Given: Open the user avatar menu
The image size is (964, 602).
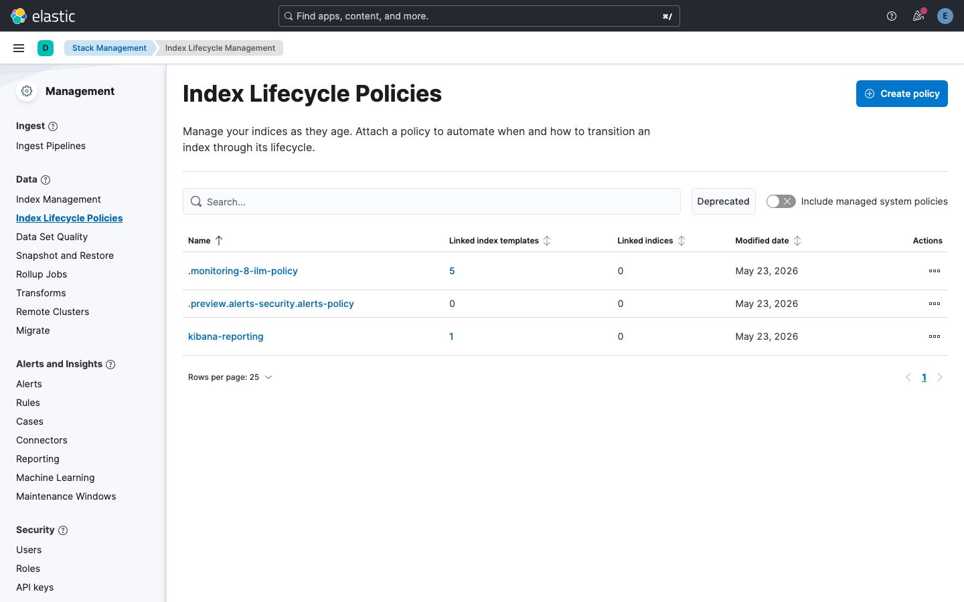Looking at the screenshot, I should click(945, 16).
